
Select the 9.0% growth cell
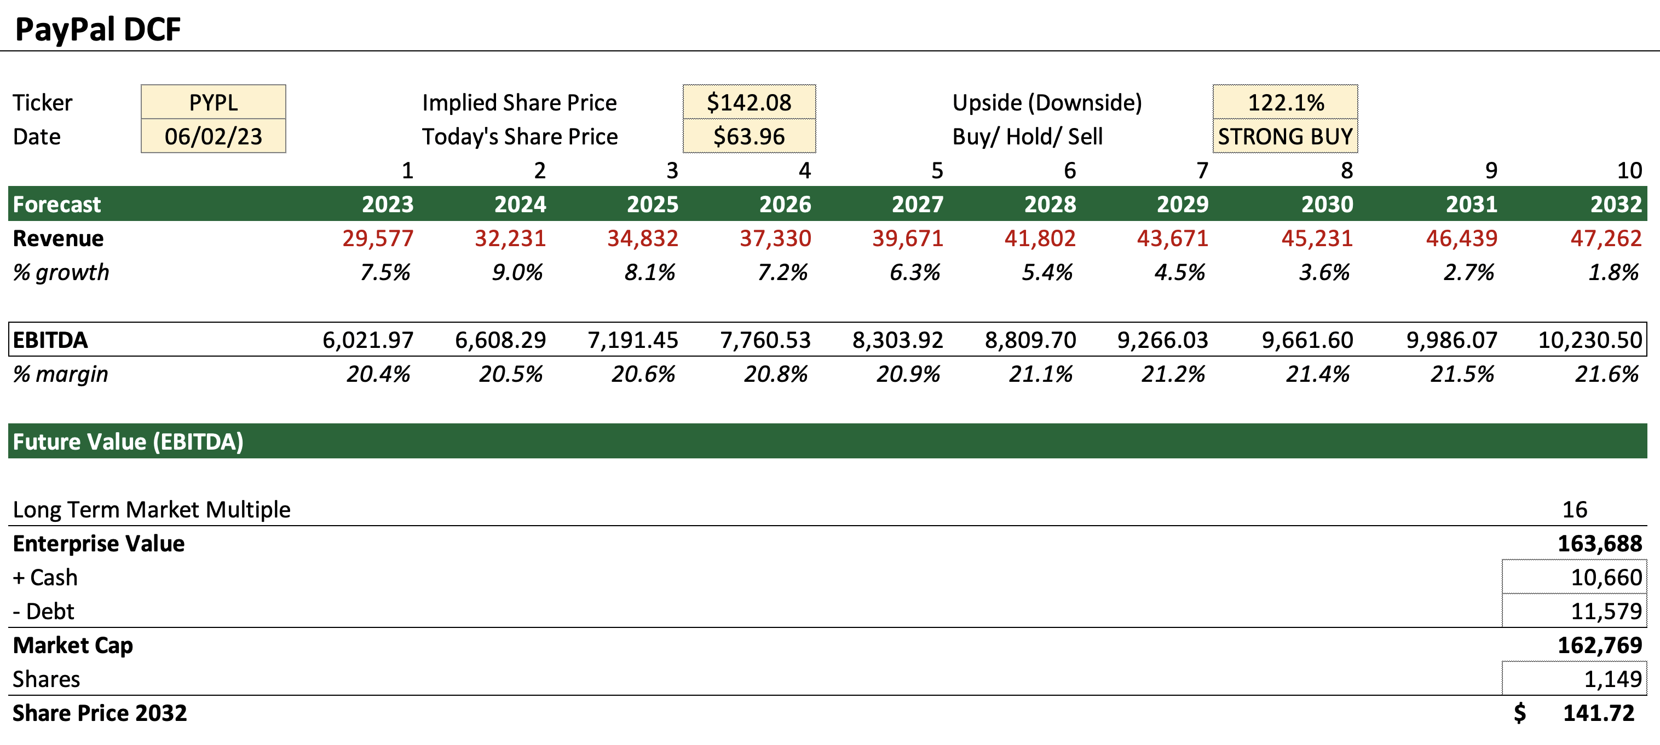point(517,272)
